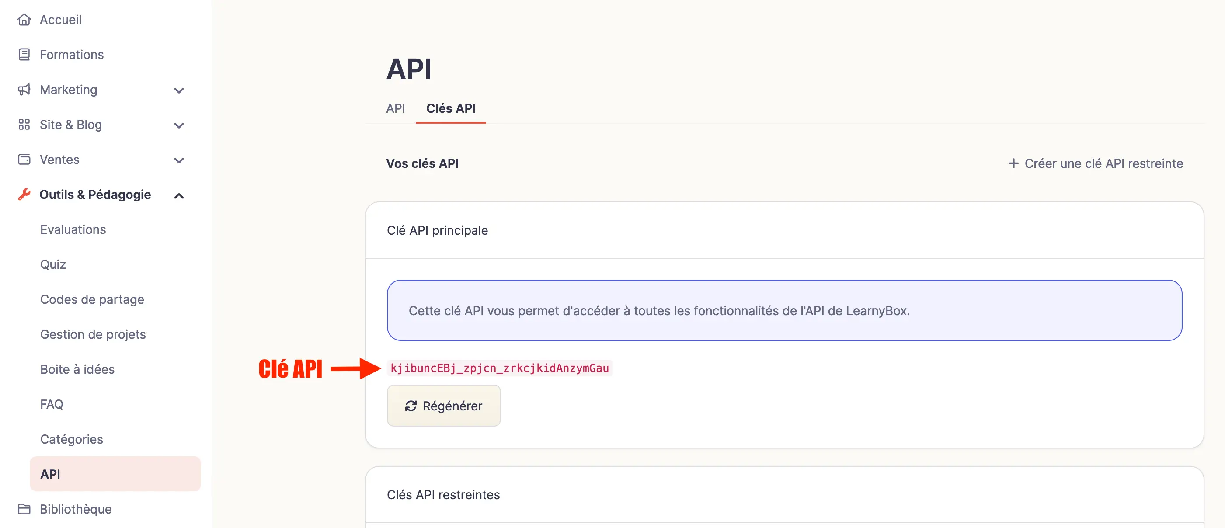Select the displayed main API key text

point(499,368)
